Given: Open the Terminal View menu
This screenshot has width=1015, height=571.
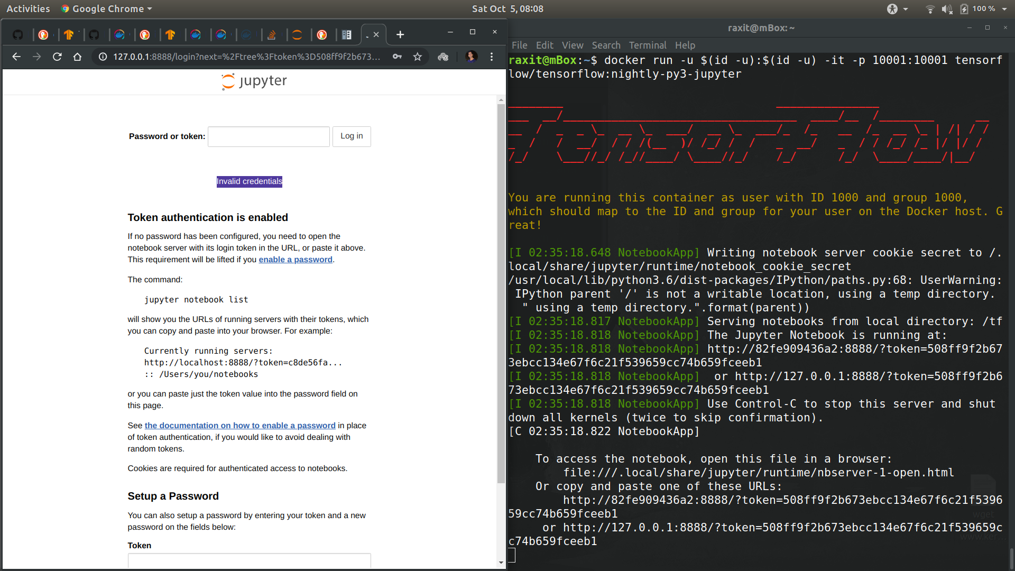Looking at the screenshot, I should click(573, 45).
